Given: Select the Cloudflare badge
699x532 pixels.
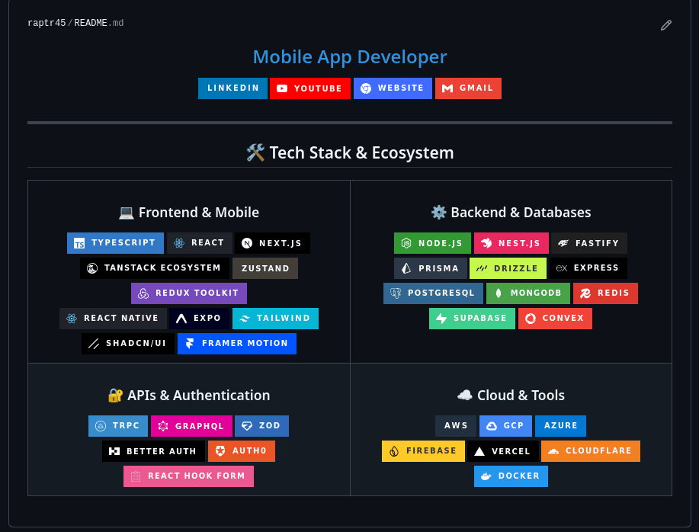Looking at the screenshot, I should [591, 451].
